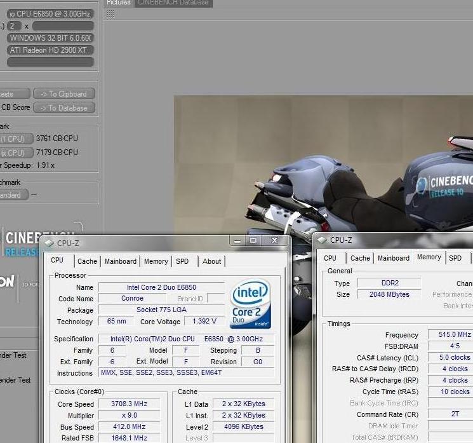Click the Specification field with E6850 @ 3.00GHz

[x=187, y=339]
